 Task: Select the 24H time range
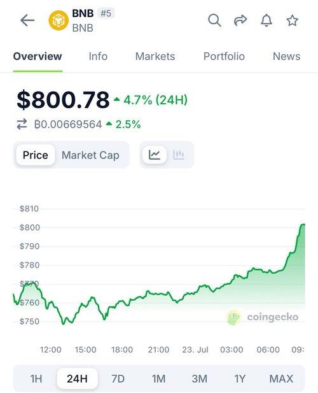77,378
